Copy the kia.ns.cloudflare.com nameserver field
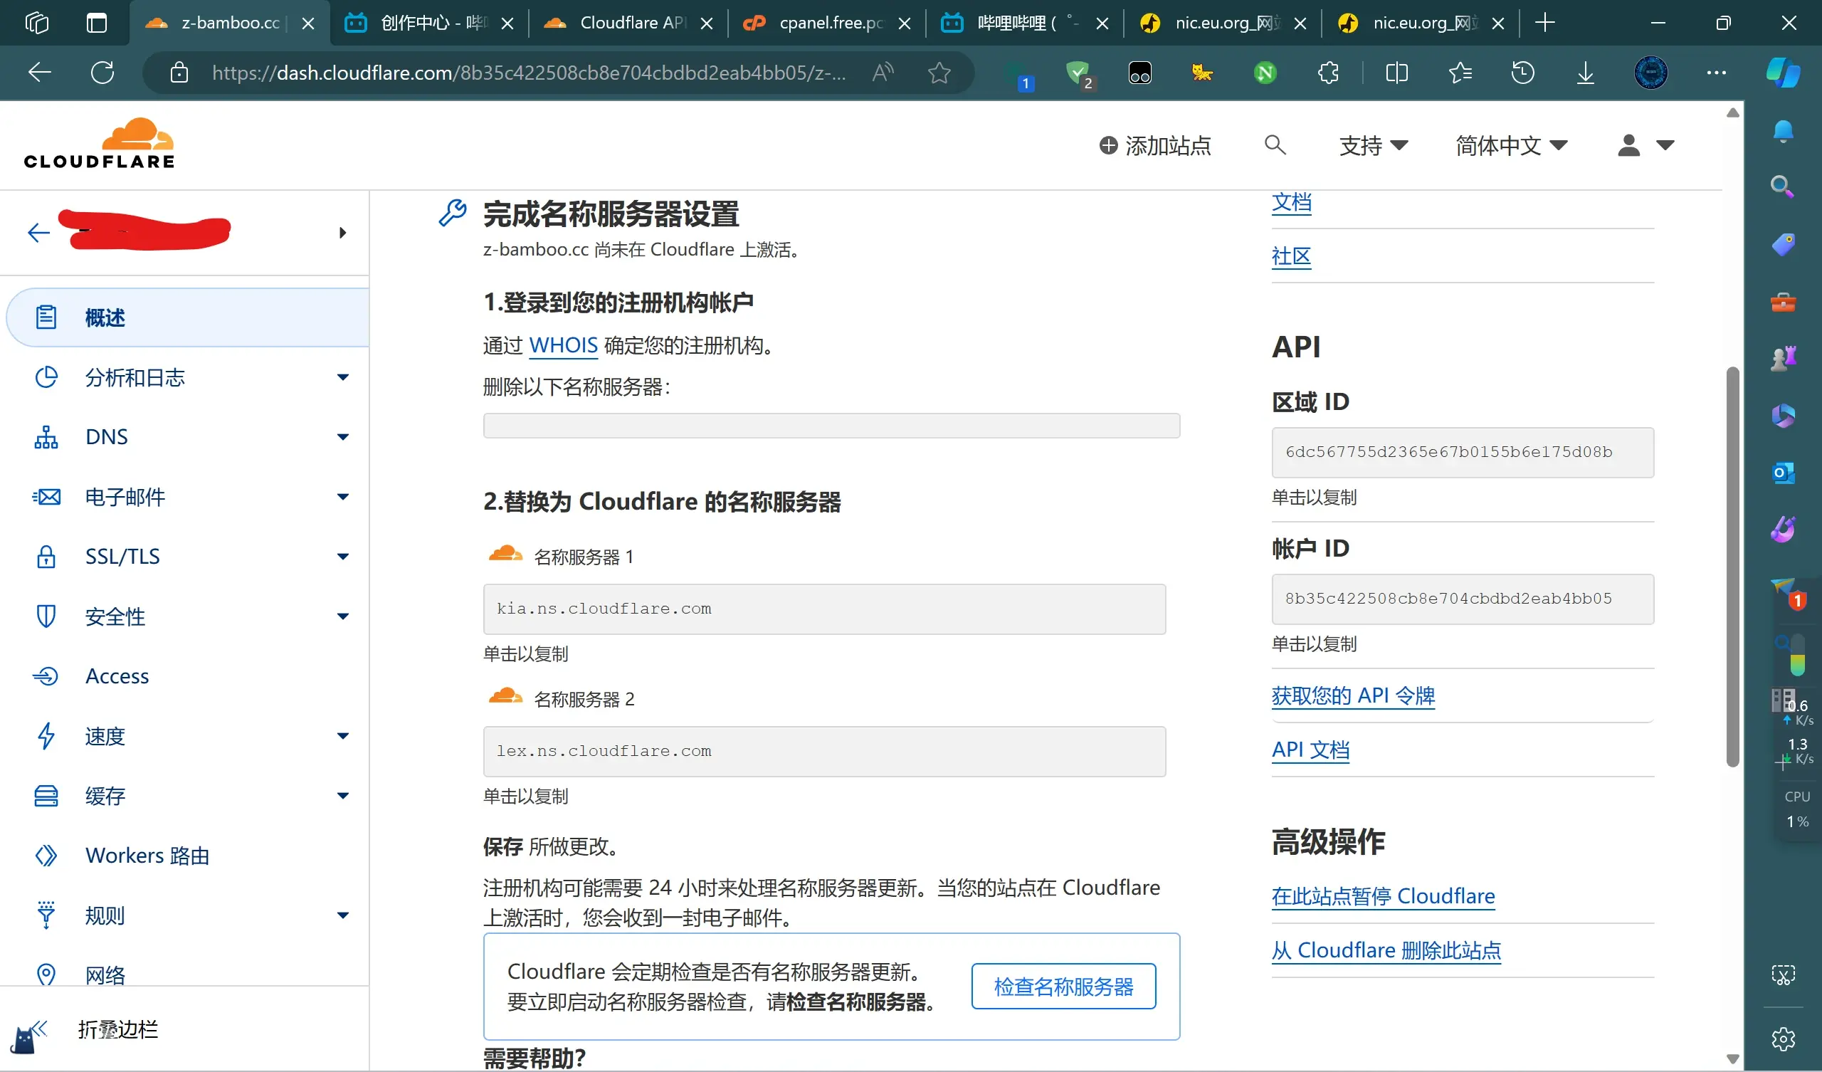The height and width of the screenshot is (1072, 1822). pyautogui.click(x=824, y=609)
